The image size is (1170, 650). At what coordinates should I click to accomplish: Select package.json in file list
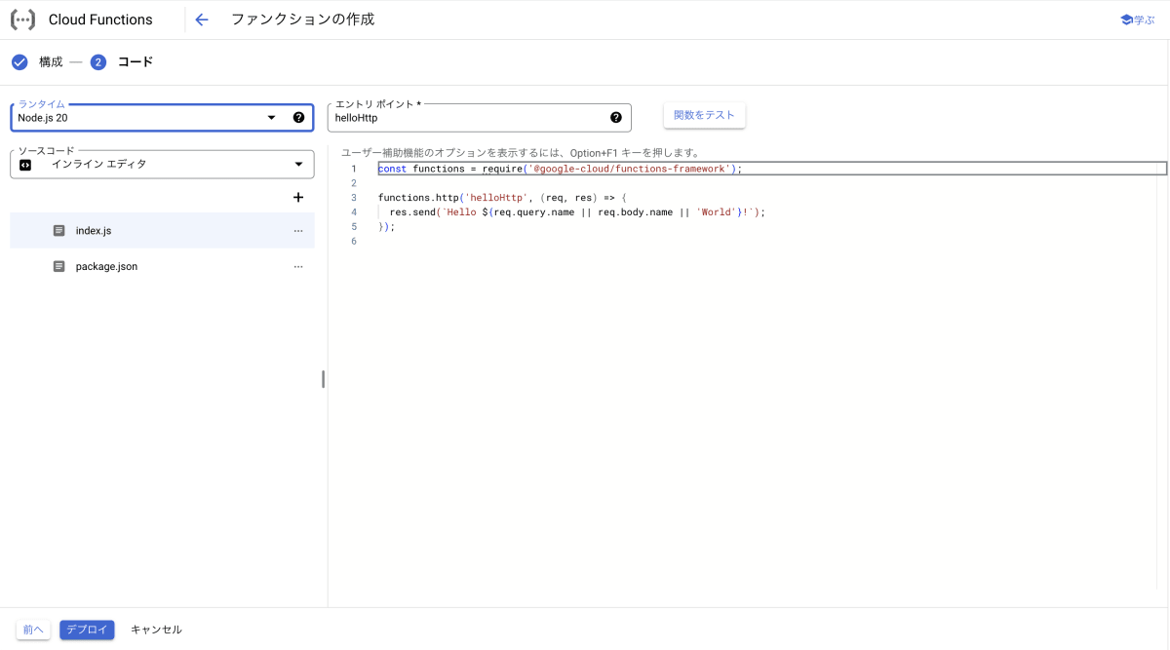pyautogui.click(x=162, y=266)
